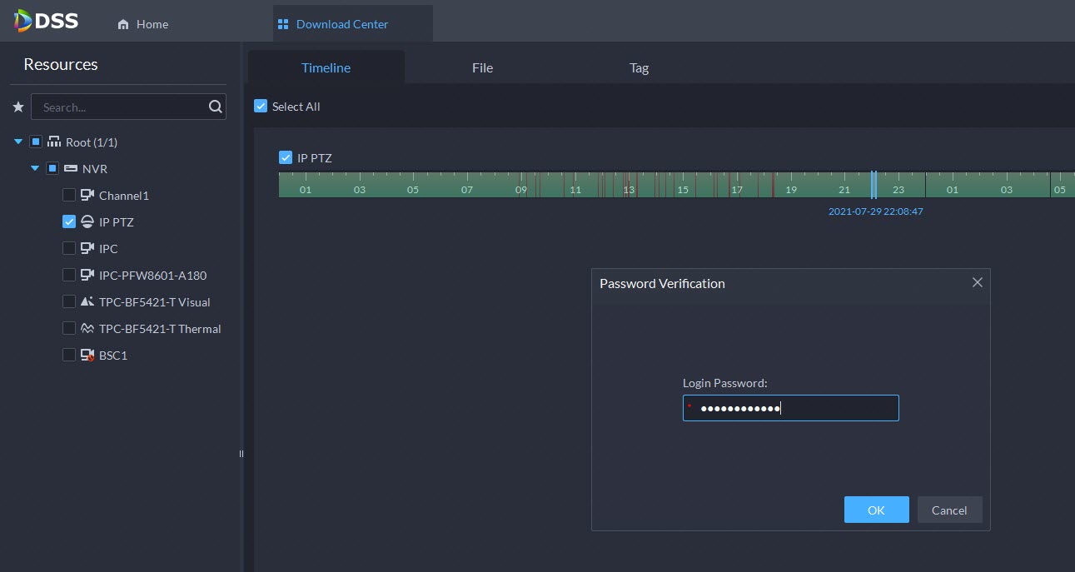The height and width of the screenshot is (572, 1075).
Task: Click the NVR device icon
Action: tap(71, 169)
